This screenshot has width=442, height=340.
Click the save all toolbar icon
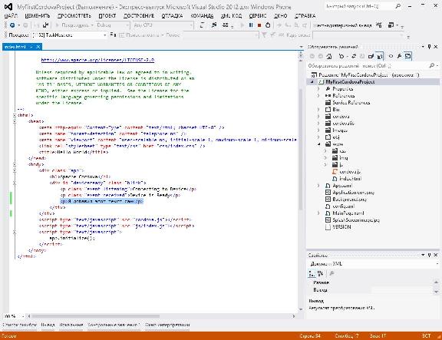click(x=46, y=25)
